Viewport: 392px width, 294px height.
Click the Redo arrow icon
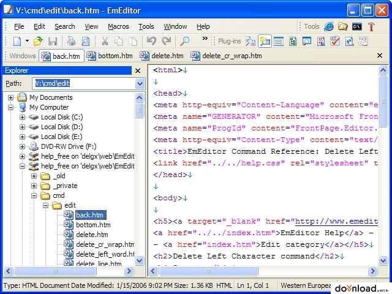tap(166, 41)
